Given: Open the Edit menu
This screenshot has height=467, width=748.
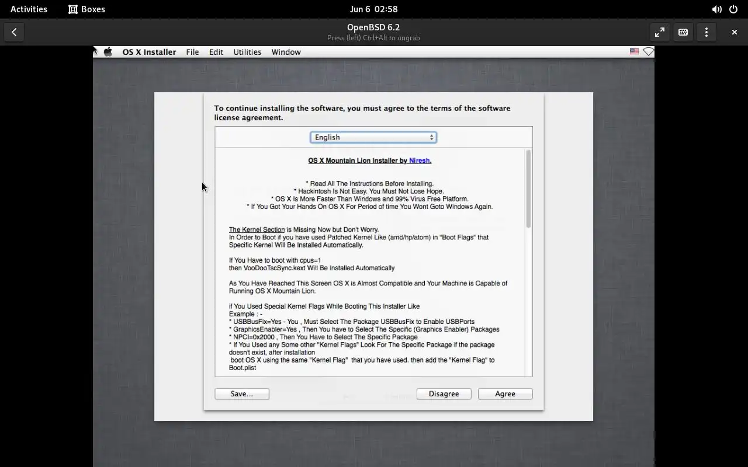Looking at the screenshot, I should pyautogui.click(x=216, y=52).
